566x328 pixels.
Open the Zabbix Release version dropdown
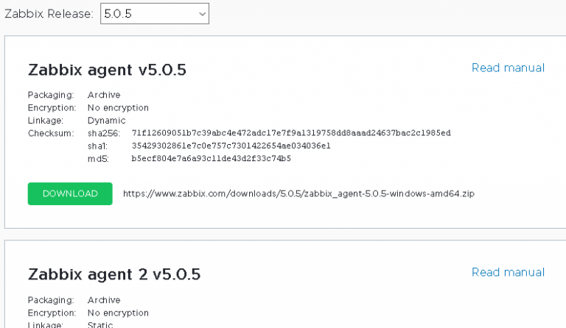(x=155, y=13)
